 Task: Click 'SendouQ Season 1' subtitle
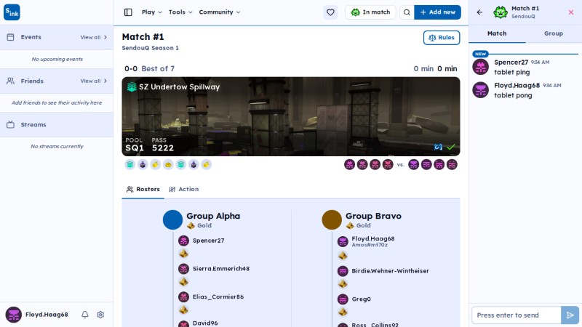tap(151, 48)
